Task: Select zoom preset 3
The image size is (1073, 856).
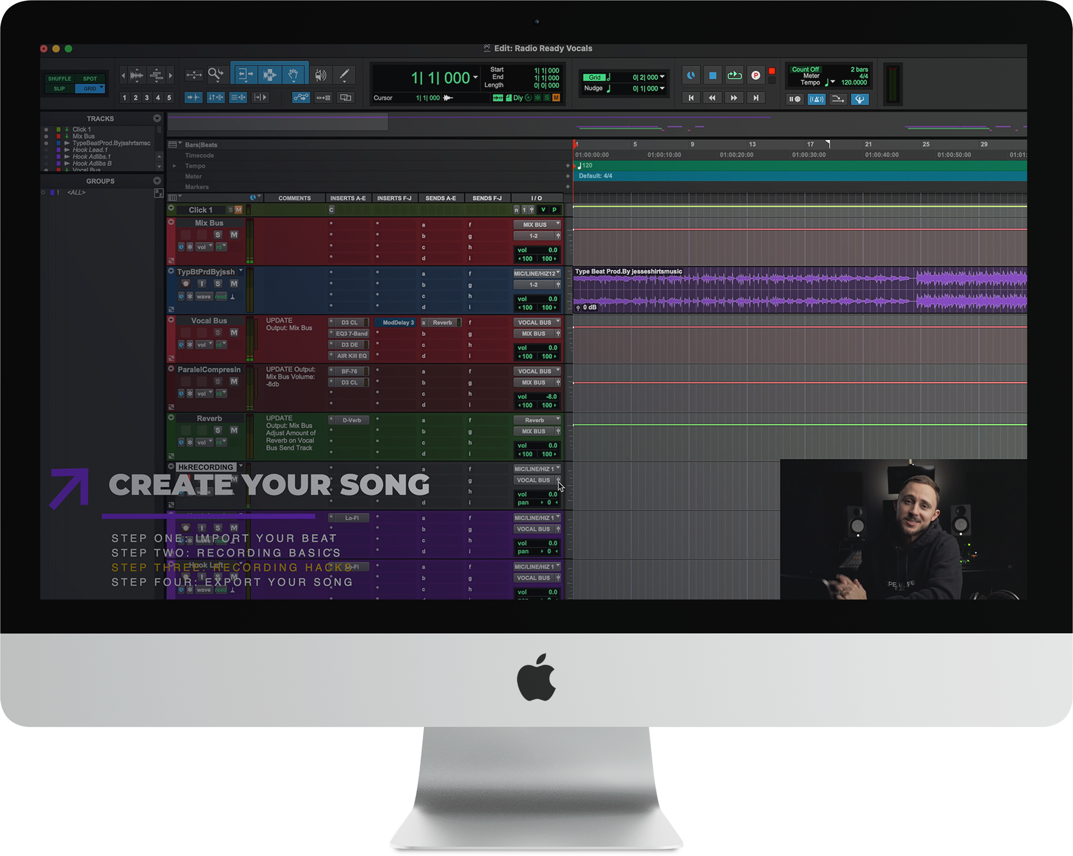Action: pos(147,98)
